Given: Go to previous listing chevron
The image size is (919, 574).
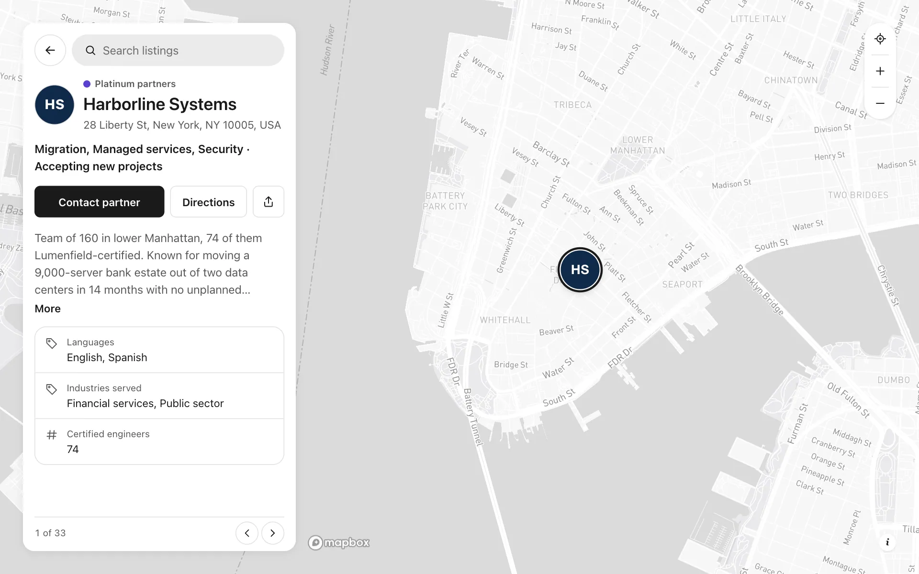Looking at the screenshot, I should pos(247,533).
